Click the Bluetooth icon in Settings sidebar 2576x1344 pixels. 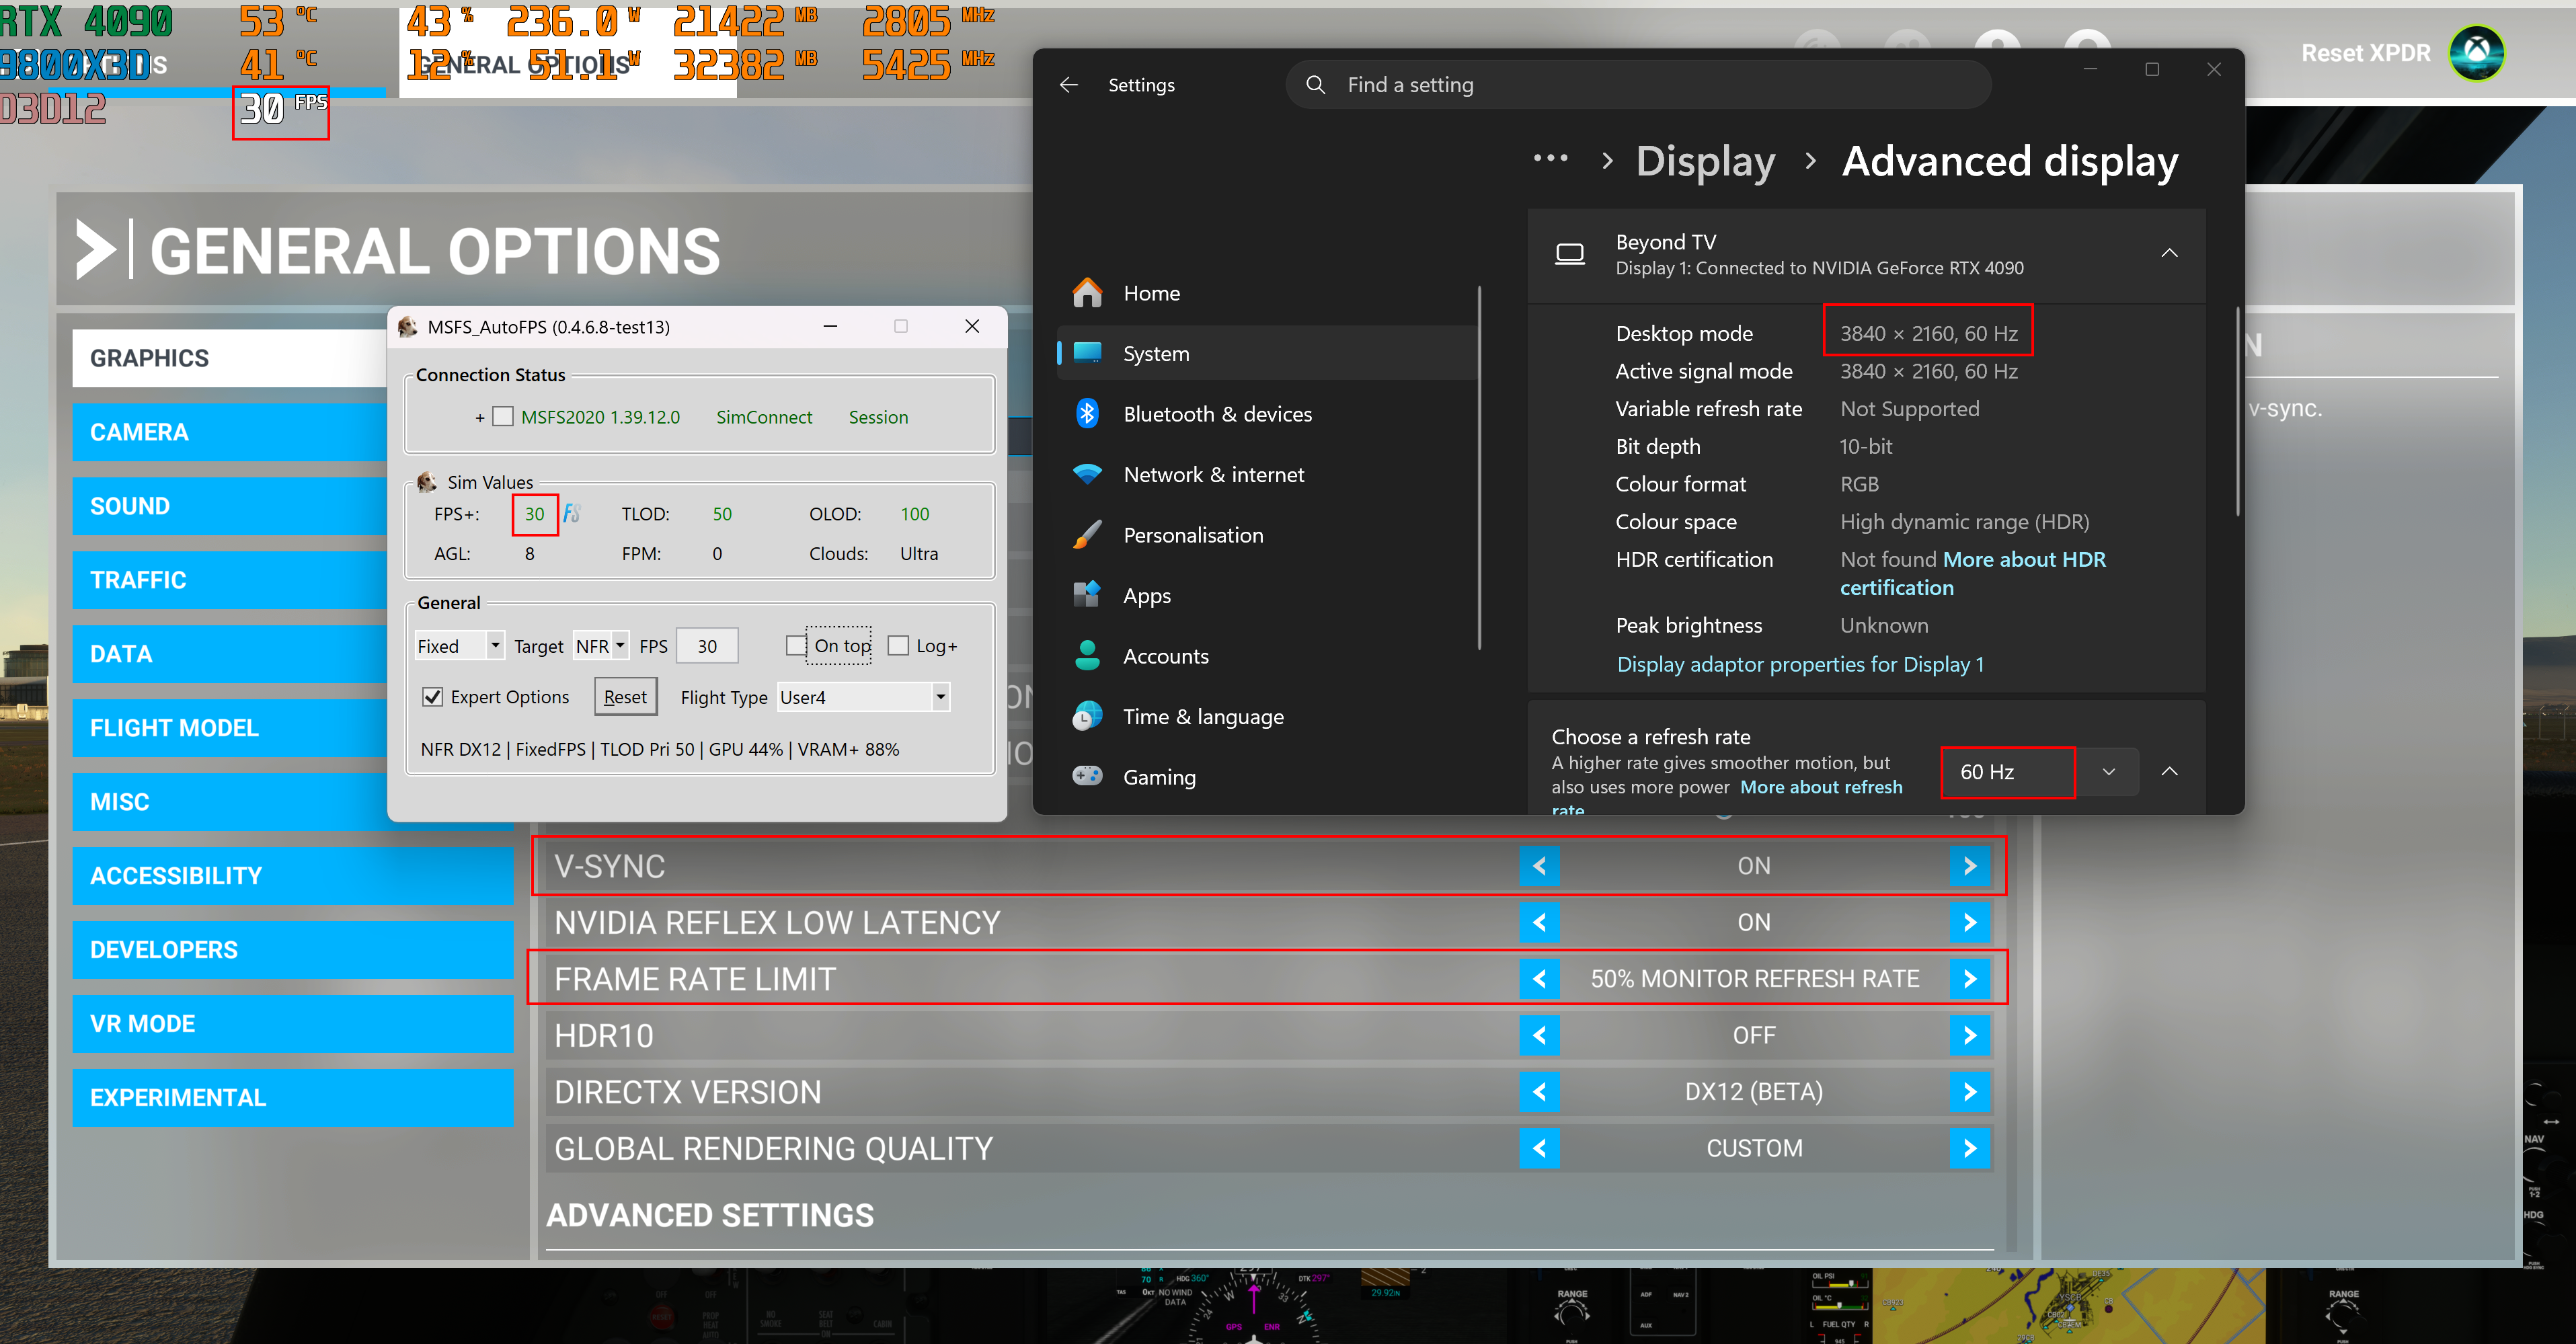1087,414
